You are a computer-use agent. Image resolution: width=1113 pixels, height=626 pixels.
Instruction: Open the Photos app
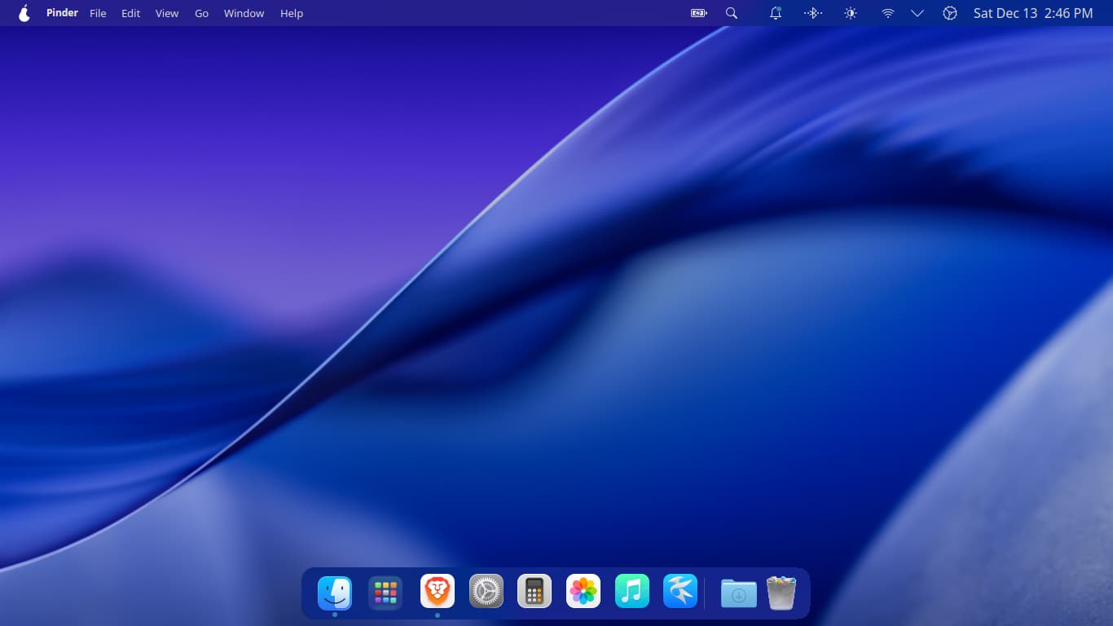(583, 592)
